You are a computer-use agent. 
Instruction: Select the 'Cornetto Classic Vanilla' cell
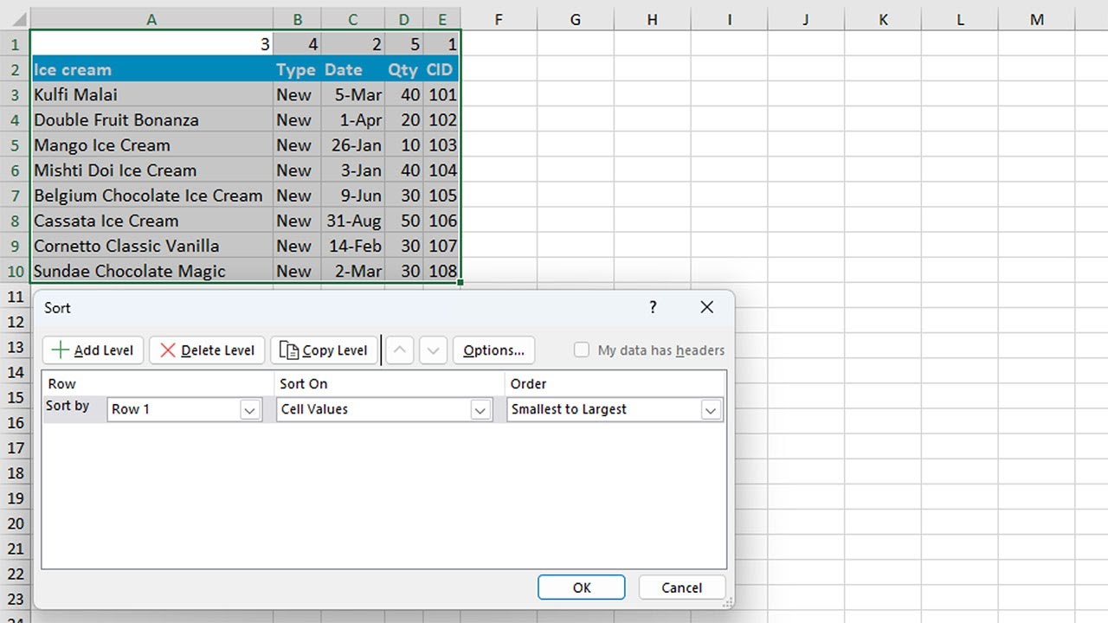click(x=151, y=245)
